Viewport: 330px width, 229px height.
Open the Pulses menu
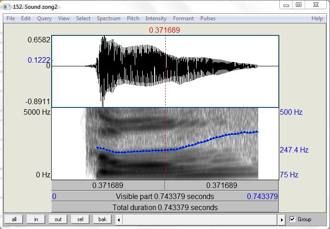click(x=208, y=18)
